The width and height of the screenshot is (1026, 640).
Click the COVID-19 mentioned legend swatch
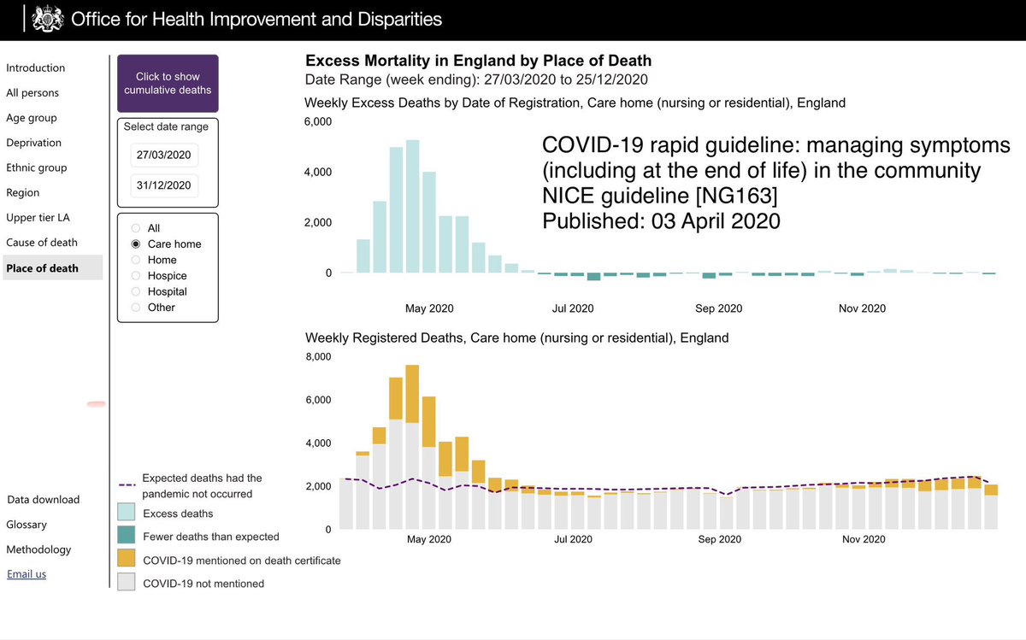(x=127, y=561)
